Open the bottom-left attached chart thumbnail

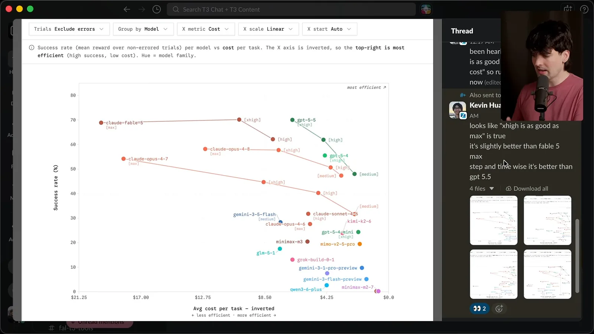pos(493,274)
